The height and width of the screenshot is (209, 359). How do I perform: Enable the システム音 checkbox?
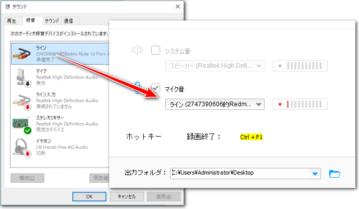(x=156, y=50)
